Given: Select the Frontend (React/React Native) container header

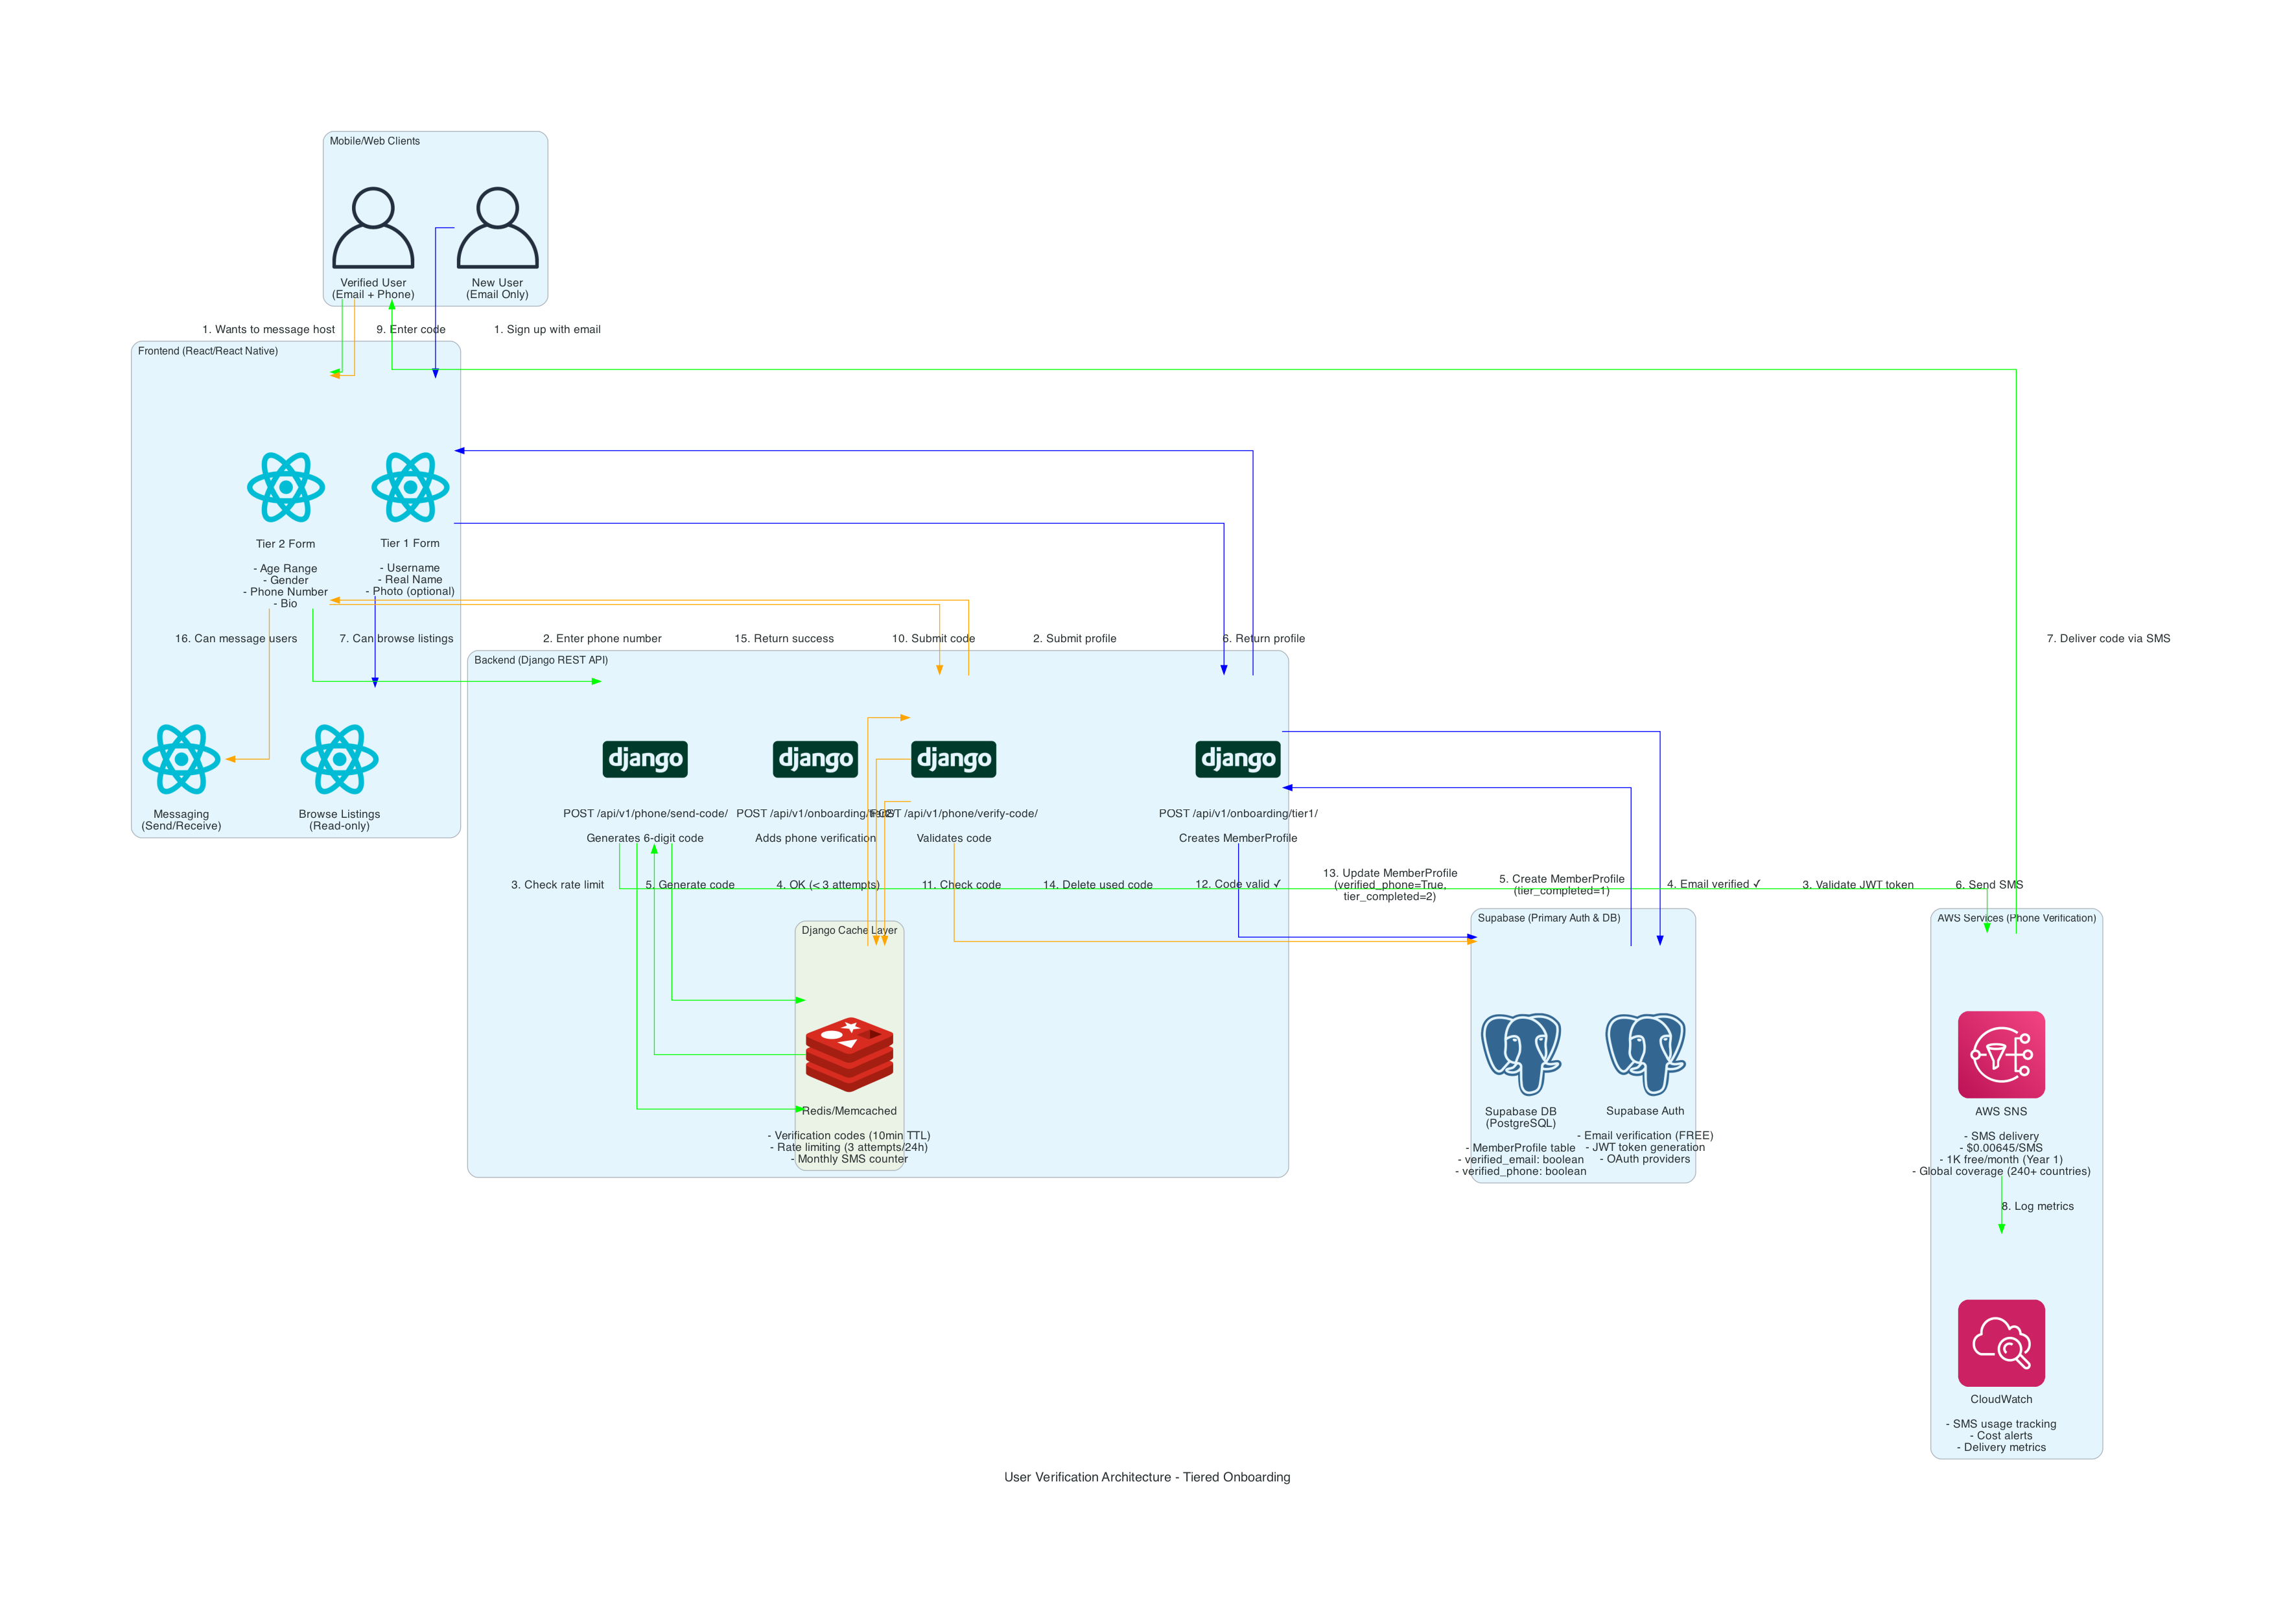Looking at the screenshot, I should (208, 351).
